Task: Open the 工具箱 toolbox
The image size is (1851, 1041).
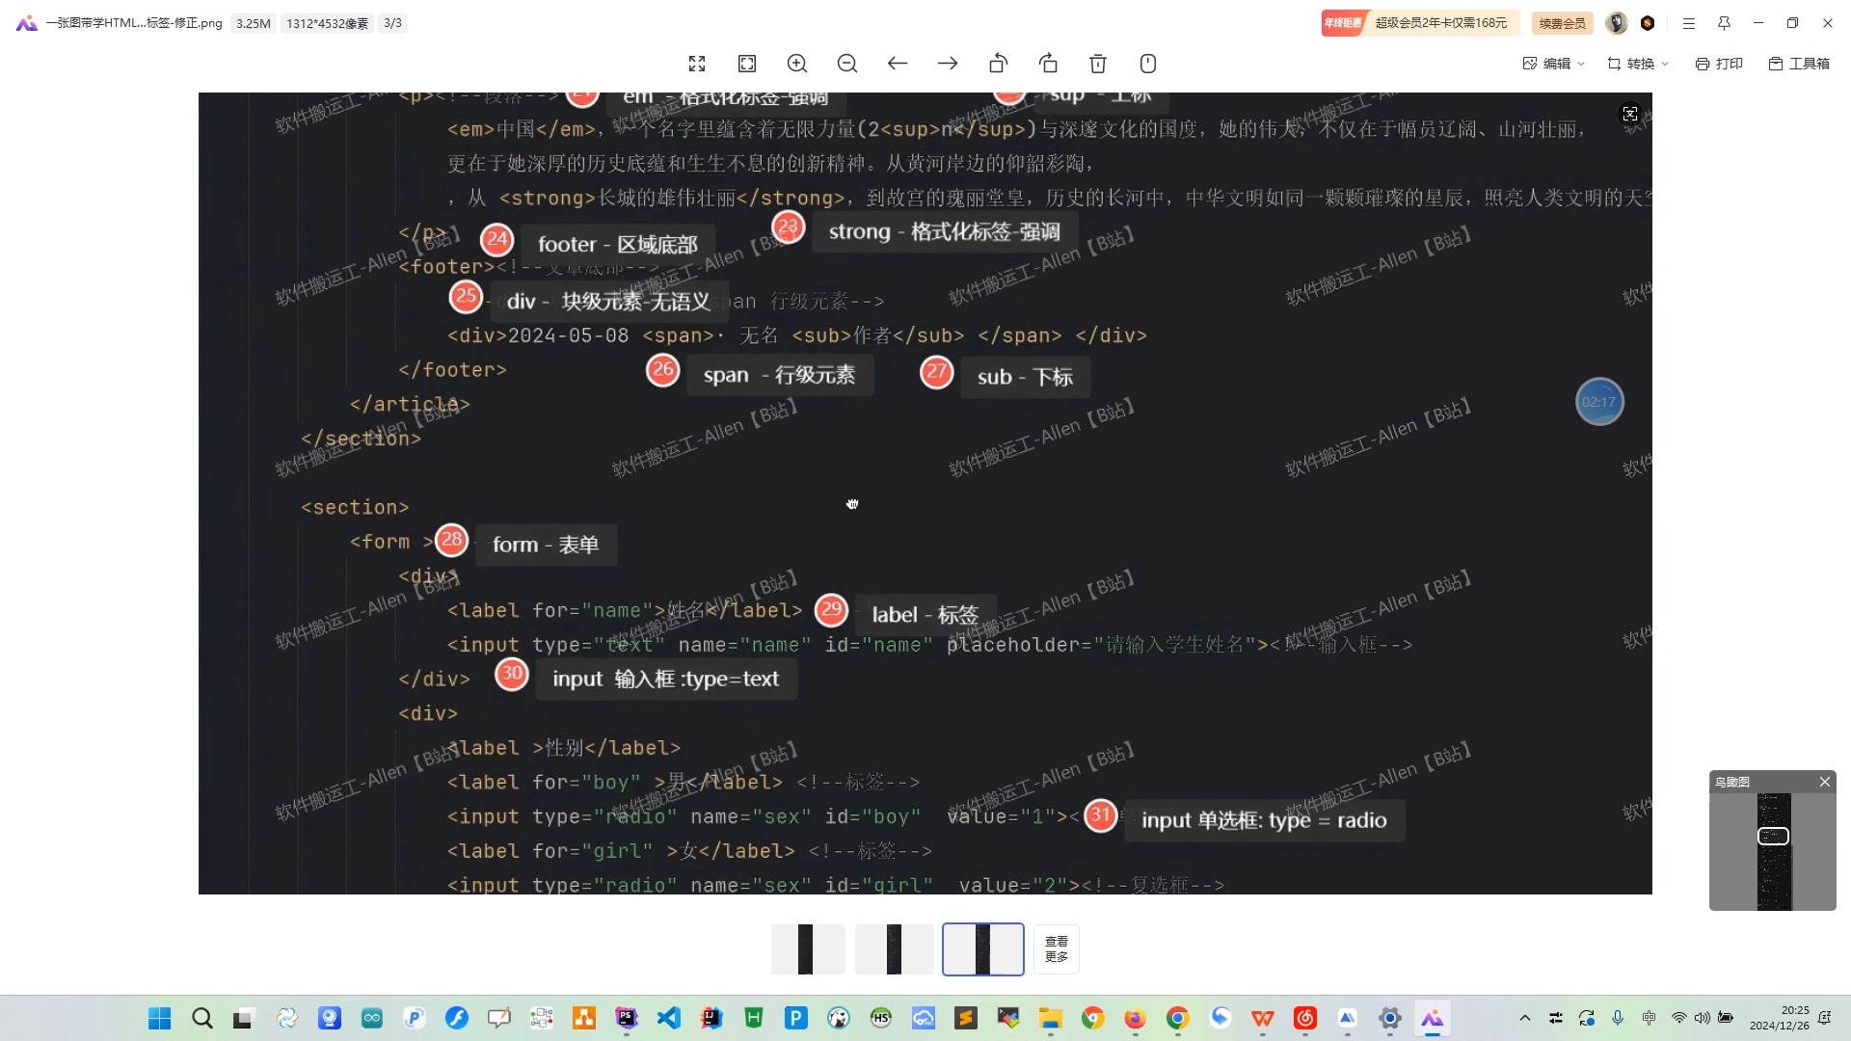Action: (x=1799, y=64)
